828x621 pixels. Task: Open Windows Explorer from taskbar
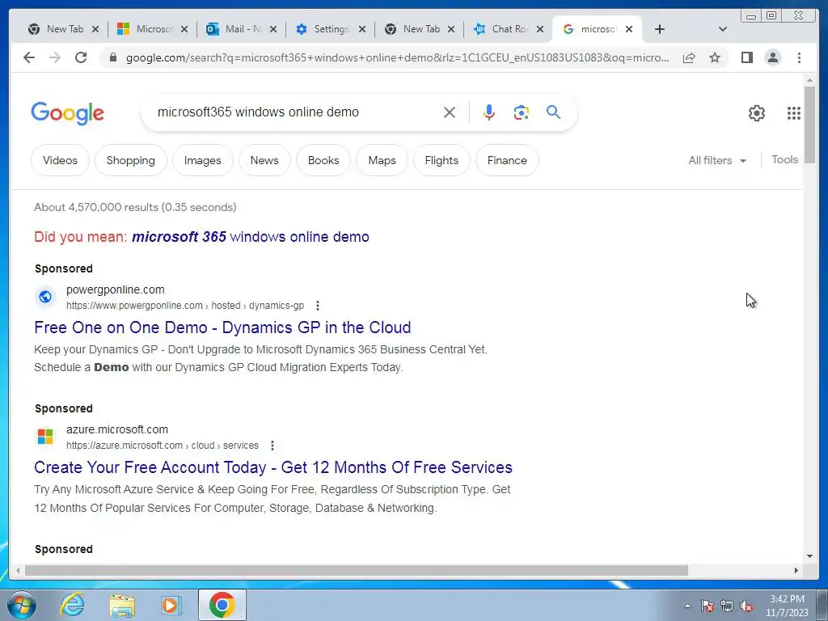[x=122, y=605]
